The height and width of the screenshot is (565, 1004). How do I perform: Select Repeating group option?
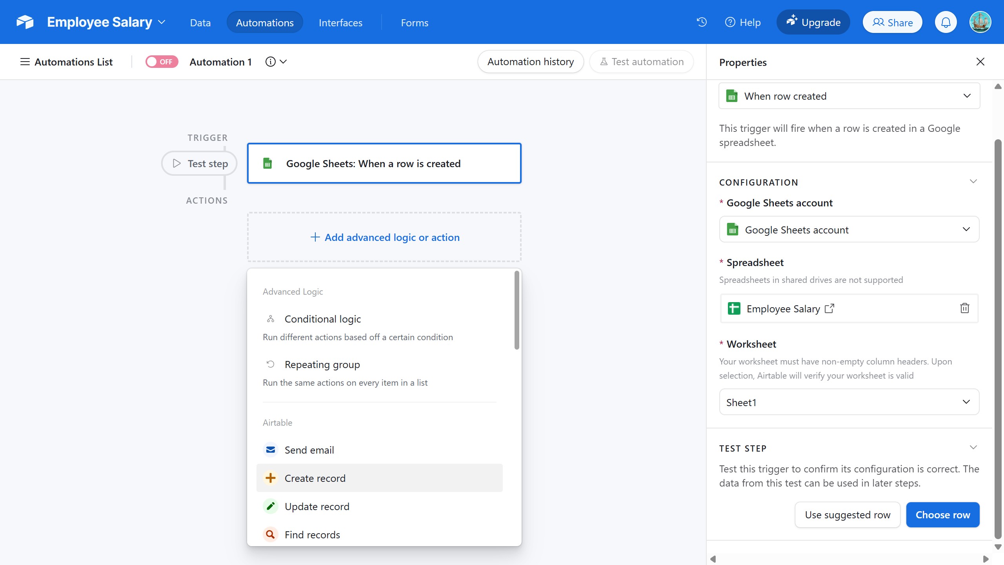point(379,373)
